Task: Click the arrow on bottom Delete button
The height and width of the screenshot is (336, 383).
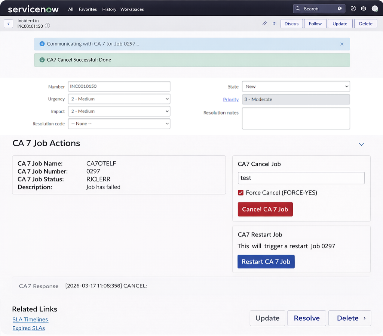Action: tap(364, 318)
